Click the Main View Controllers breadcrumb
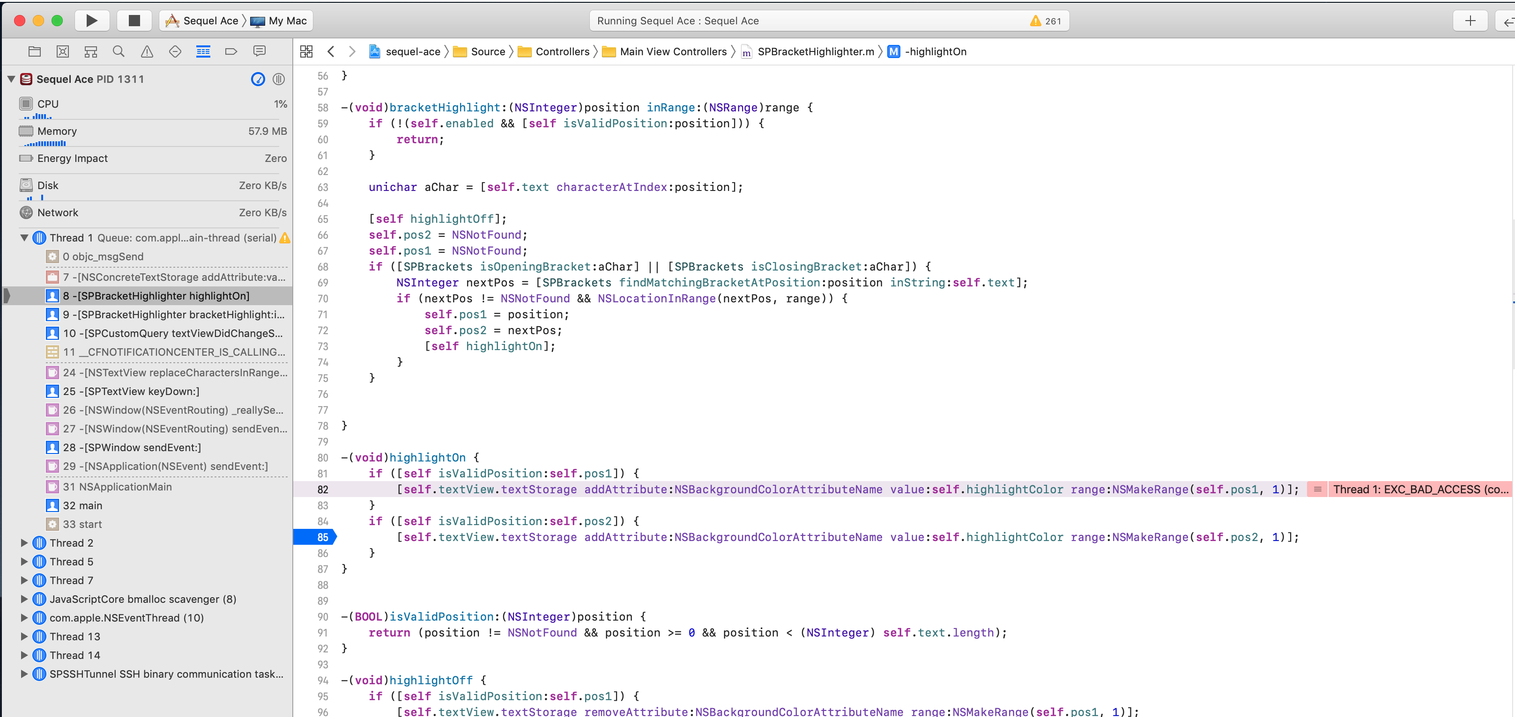1515x717 pixels. point(665,52)
